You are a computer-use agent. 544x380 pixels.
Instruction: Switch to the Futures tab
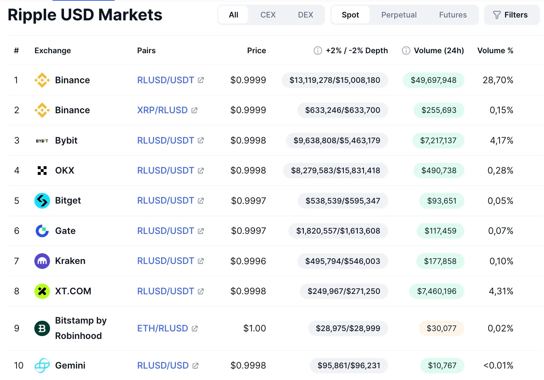453,15
